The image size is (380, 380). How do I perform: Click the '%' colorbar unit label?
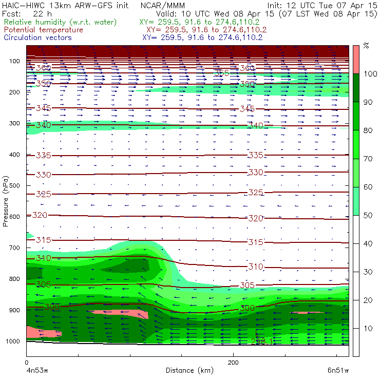tap(366, 46)
